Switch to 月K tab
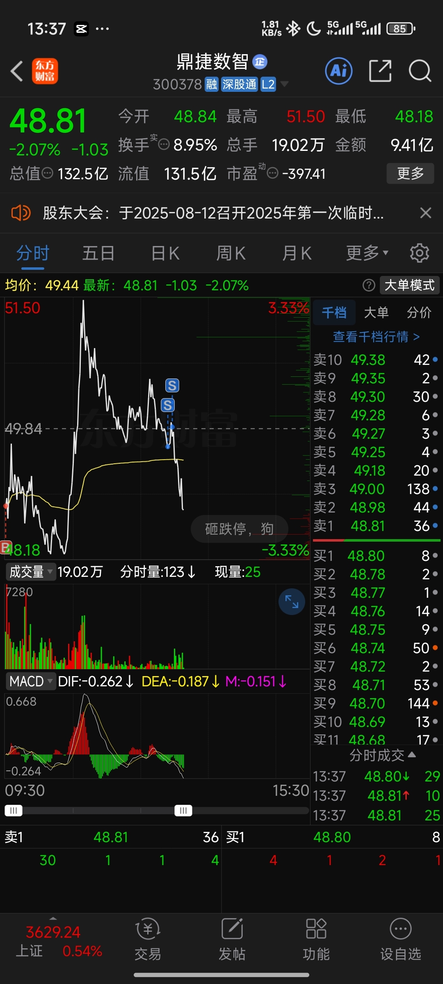The height and width of the screenshot is (984, 443). [x=297, y=253]
